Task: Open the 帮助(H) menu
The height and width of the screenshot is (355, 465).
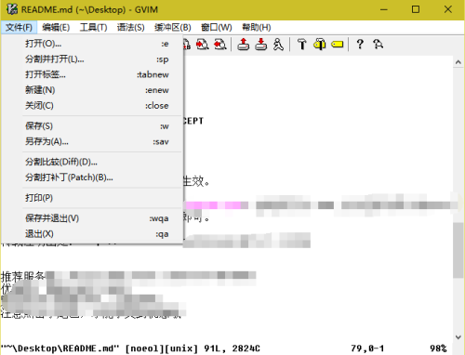Action: pos(257,27)
